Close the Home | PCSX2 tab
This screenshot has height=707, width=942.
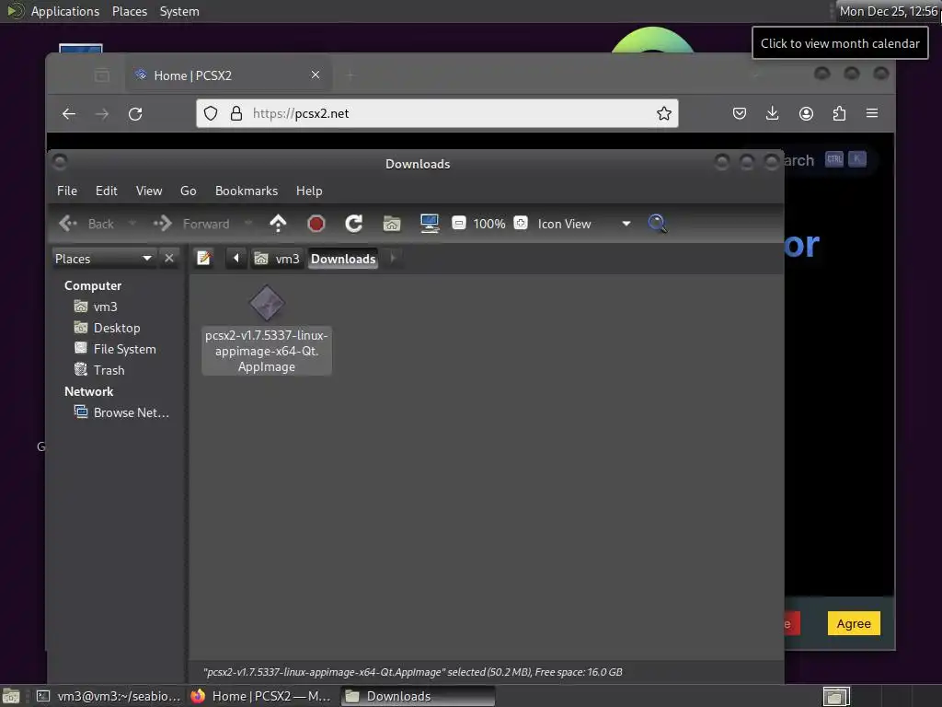coord(316,75)
